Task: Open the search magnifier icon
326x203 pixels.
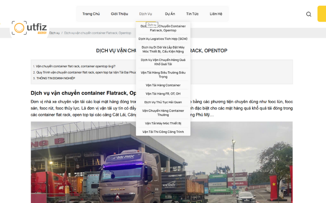Action: pos(308,14)
